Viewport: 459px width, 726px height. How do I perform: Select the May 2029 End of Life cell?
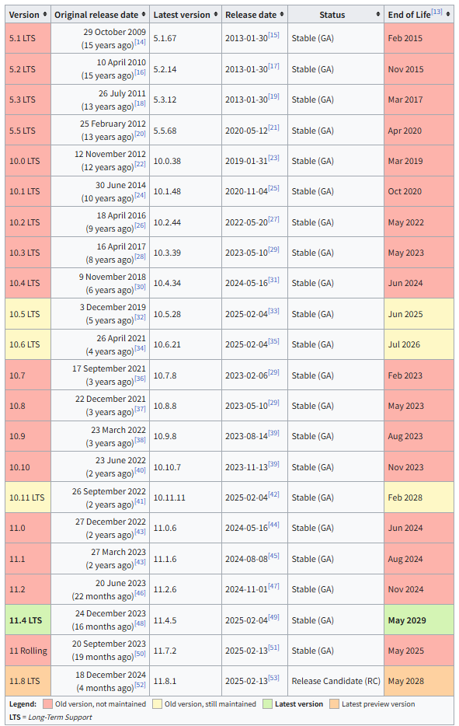tap(419, 620)
